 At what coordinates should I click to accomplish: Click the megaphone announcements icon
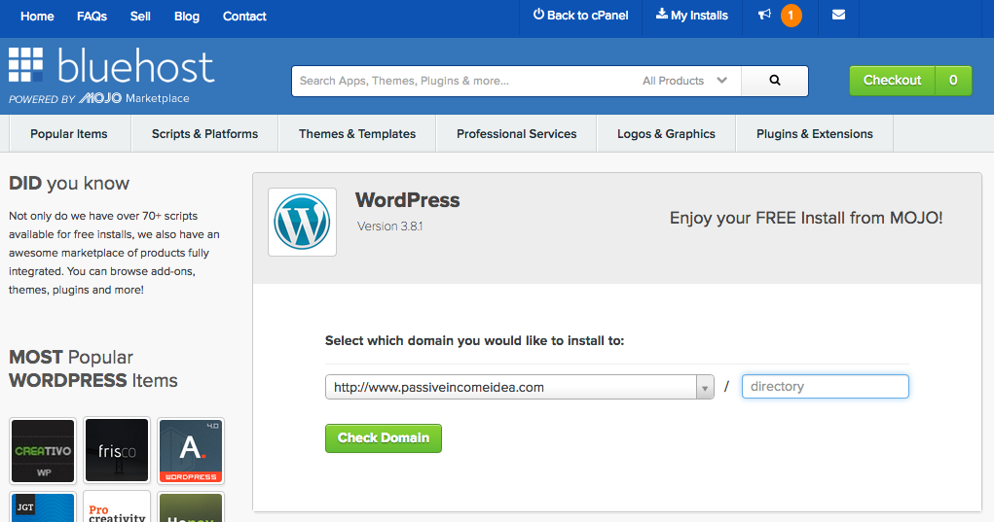pos(764,15)
